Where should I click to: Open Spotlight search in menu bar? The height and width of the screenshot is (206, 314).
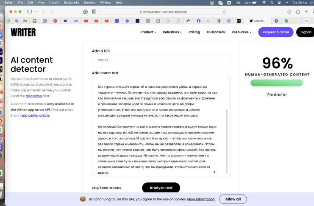(x=272, y=3)
